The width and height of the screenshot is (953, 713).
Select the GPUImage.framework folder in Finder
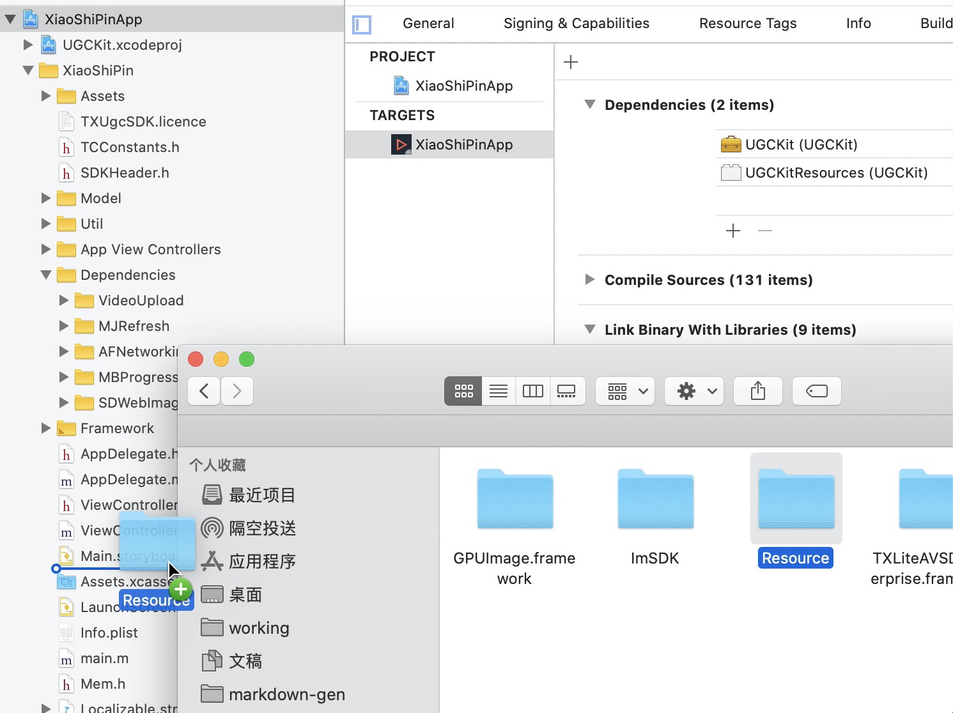pyautogui.click(x=514, y=500)
